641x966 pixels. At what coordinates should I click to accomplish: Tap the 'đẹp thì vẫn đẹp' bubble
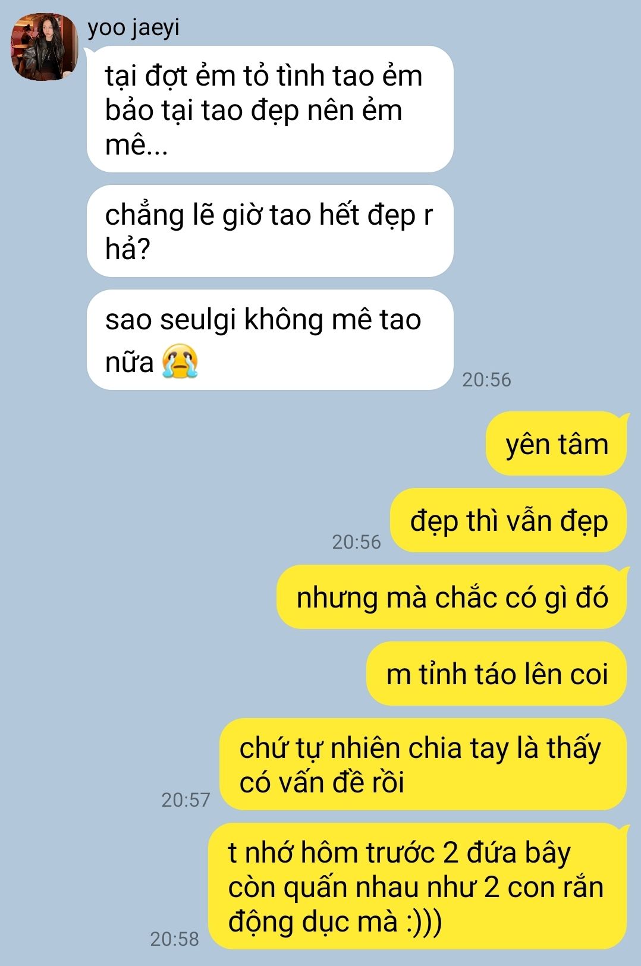pos(508,520)
